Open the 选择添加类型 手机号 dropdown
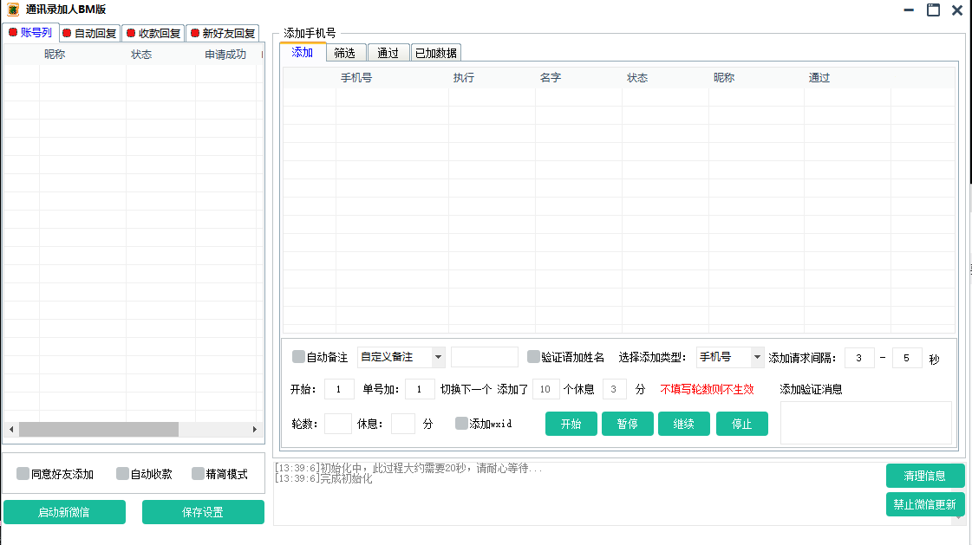Image resolution: width=972 pixels, height=545 pixels. [x=757, y=357]
